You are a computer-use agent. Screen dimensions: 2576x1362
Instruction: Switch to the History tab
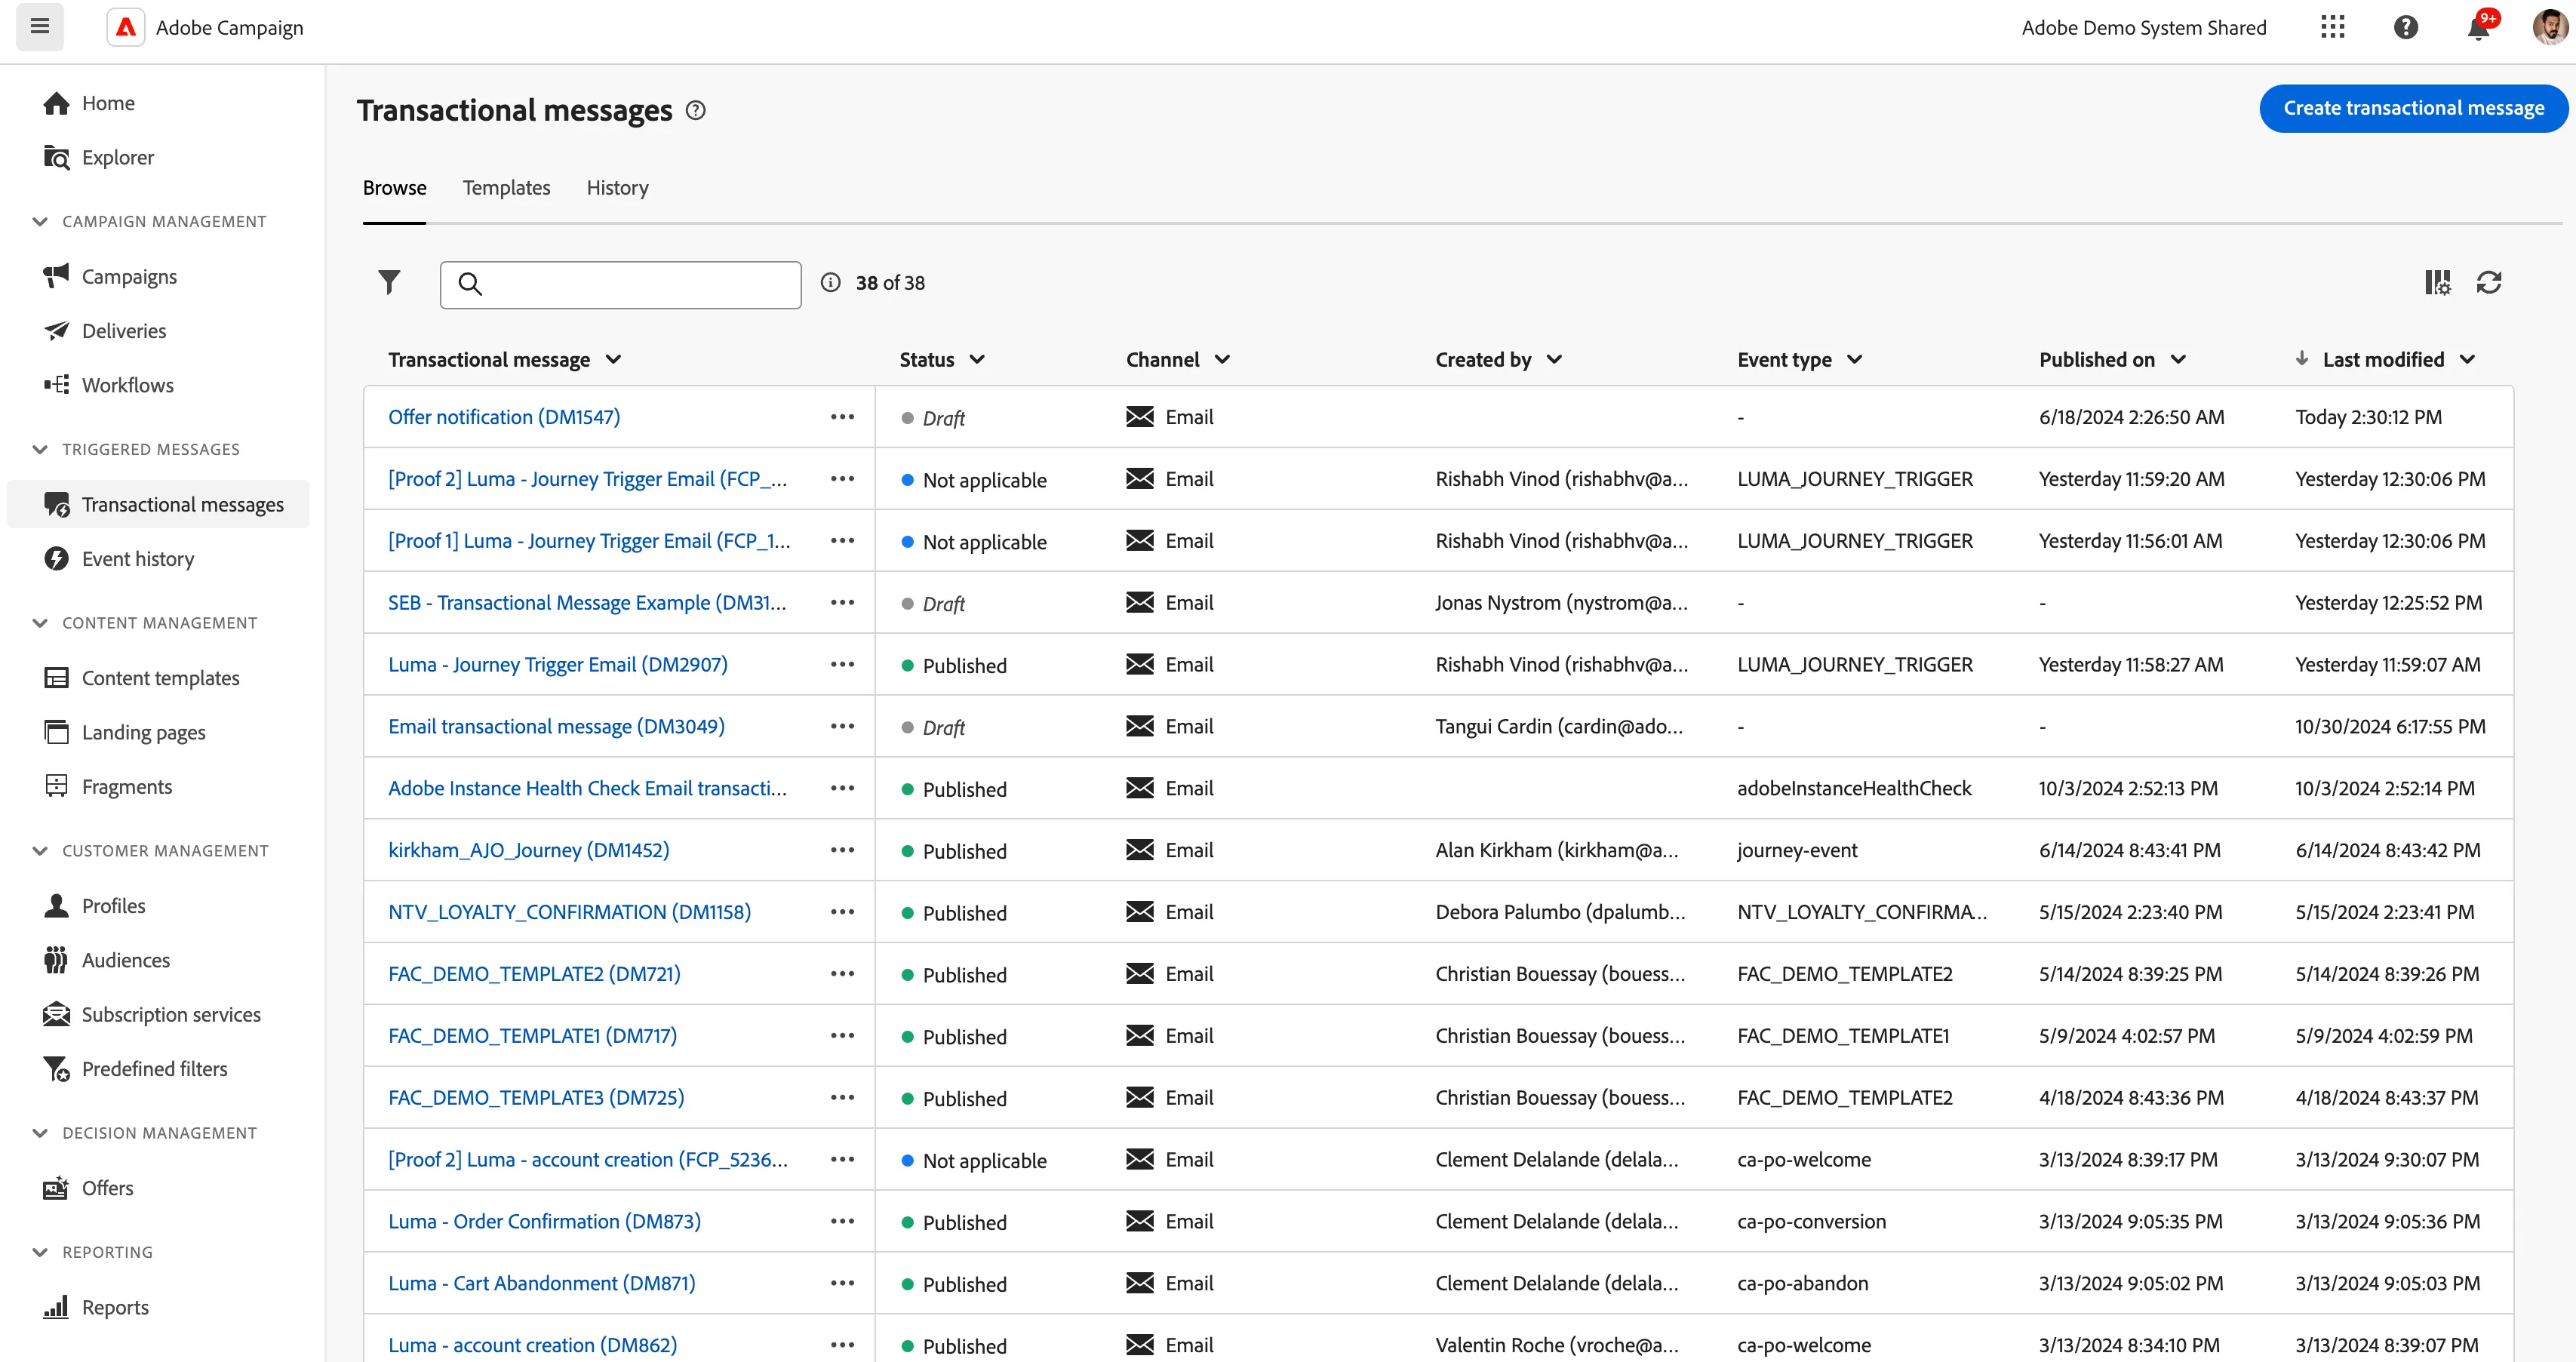point(617,188)
